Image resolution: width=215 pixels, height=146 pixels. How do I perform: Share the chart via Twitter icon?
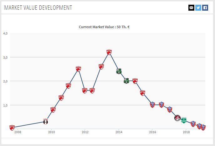[198, 8]
